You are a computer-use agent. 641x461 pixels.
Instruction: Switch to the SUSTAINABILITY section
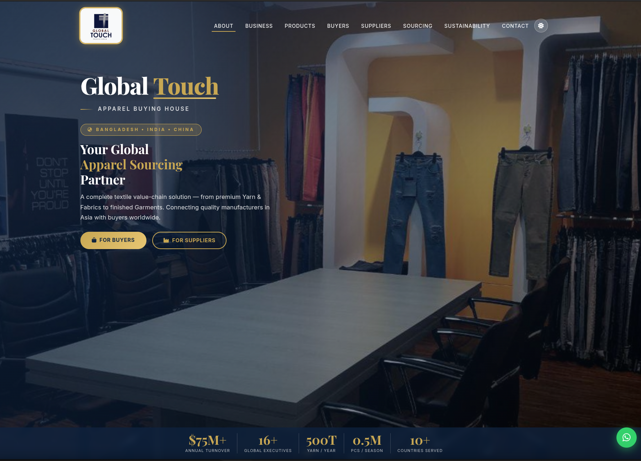coord(467,26)
